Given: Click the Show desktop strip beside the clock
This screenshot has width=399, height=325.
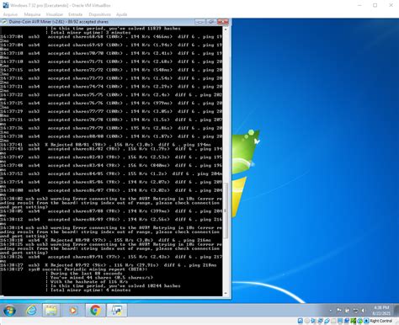Looking at the screenshot, I should [x=396, y=311].
